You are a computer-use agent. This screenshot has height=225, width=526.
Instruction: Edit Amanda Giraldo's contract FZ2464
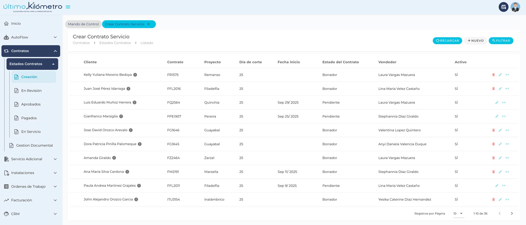tap(500, 158)
